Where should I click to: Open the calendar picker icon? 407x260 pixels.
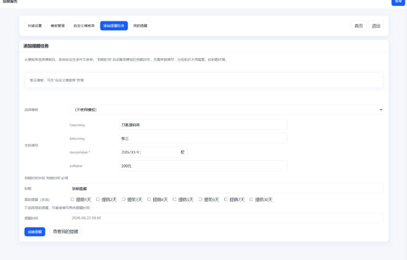(x=182, y=152)
